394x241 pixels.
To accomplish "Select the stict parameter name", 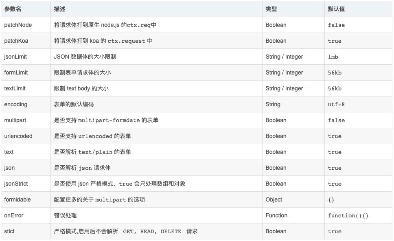I will [9, 231].
